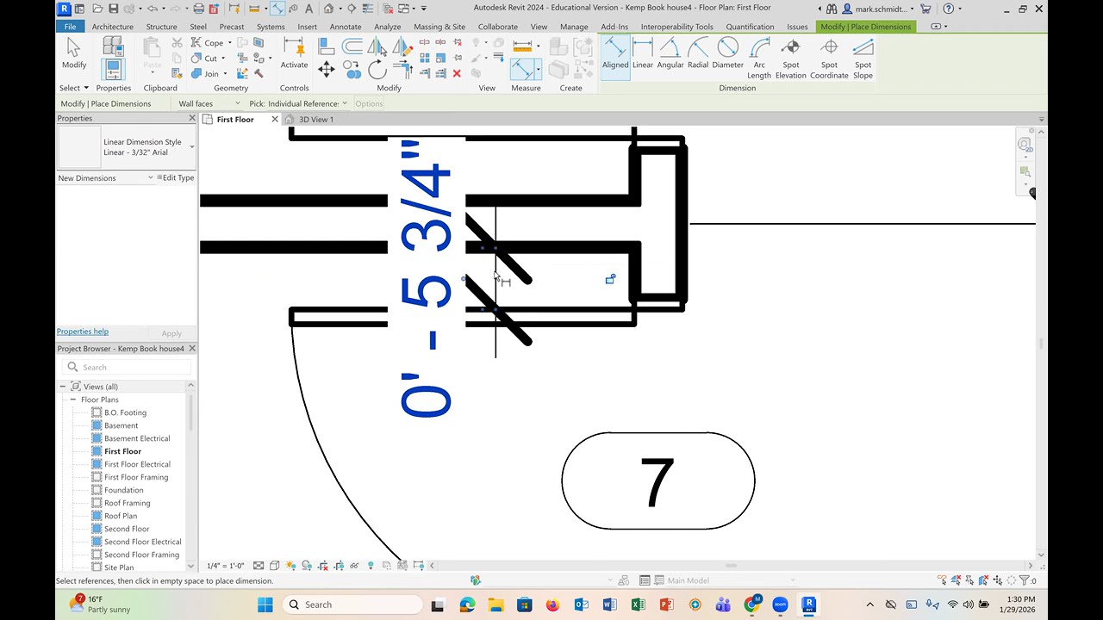Screen dimensions: 1103x620
Task: Open the Linear Dimension Style type selector
Action: (x=127, y=147)
